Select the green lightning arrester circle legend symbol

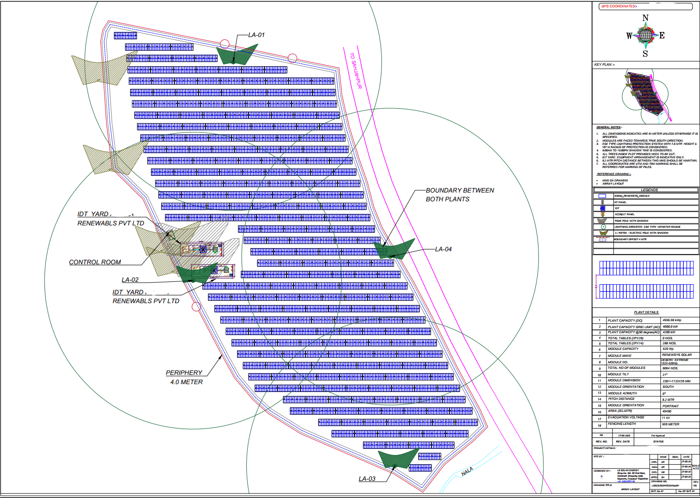603,227
